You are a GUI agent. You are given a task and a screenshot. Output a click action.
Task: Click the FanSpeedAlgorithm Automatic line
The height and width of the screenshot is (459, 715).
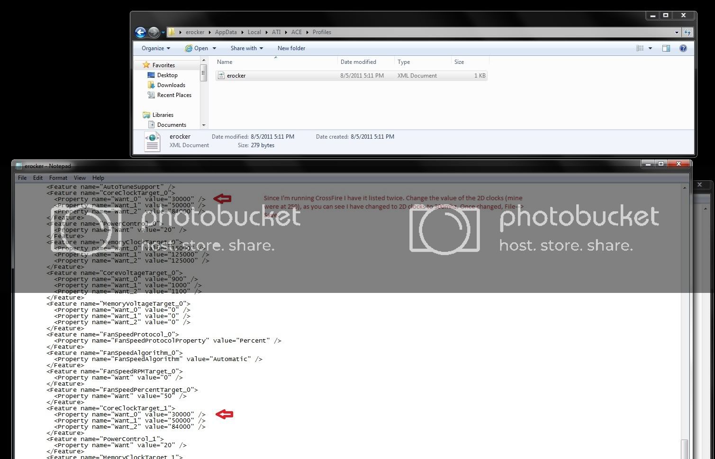(x=158, y=359)
